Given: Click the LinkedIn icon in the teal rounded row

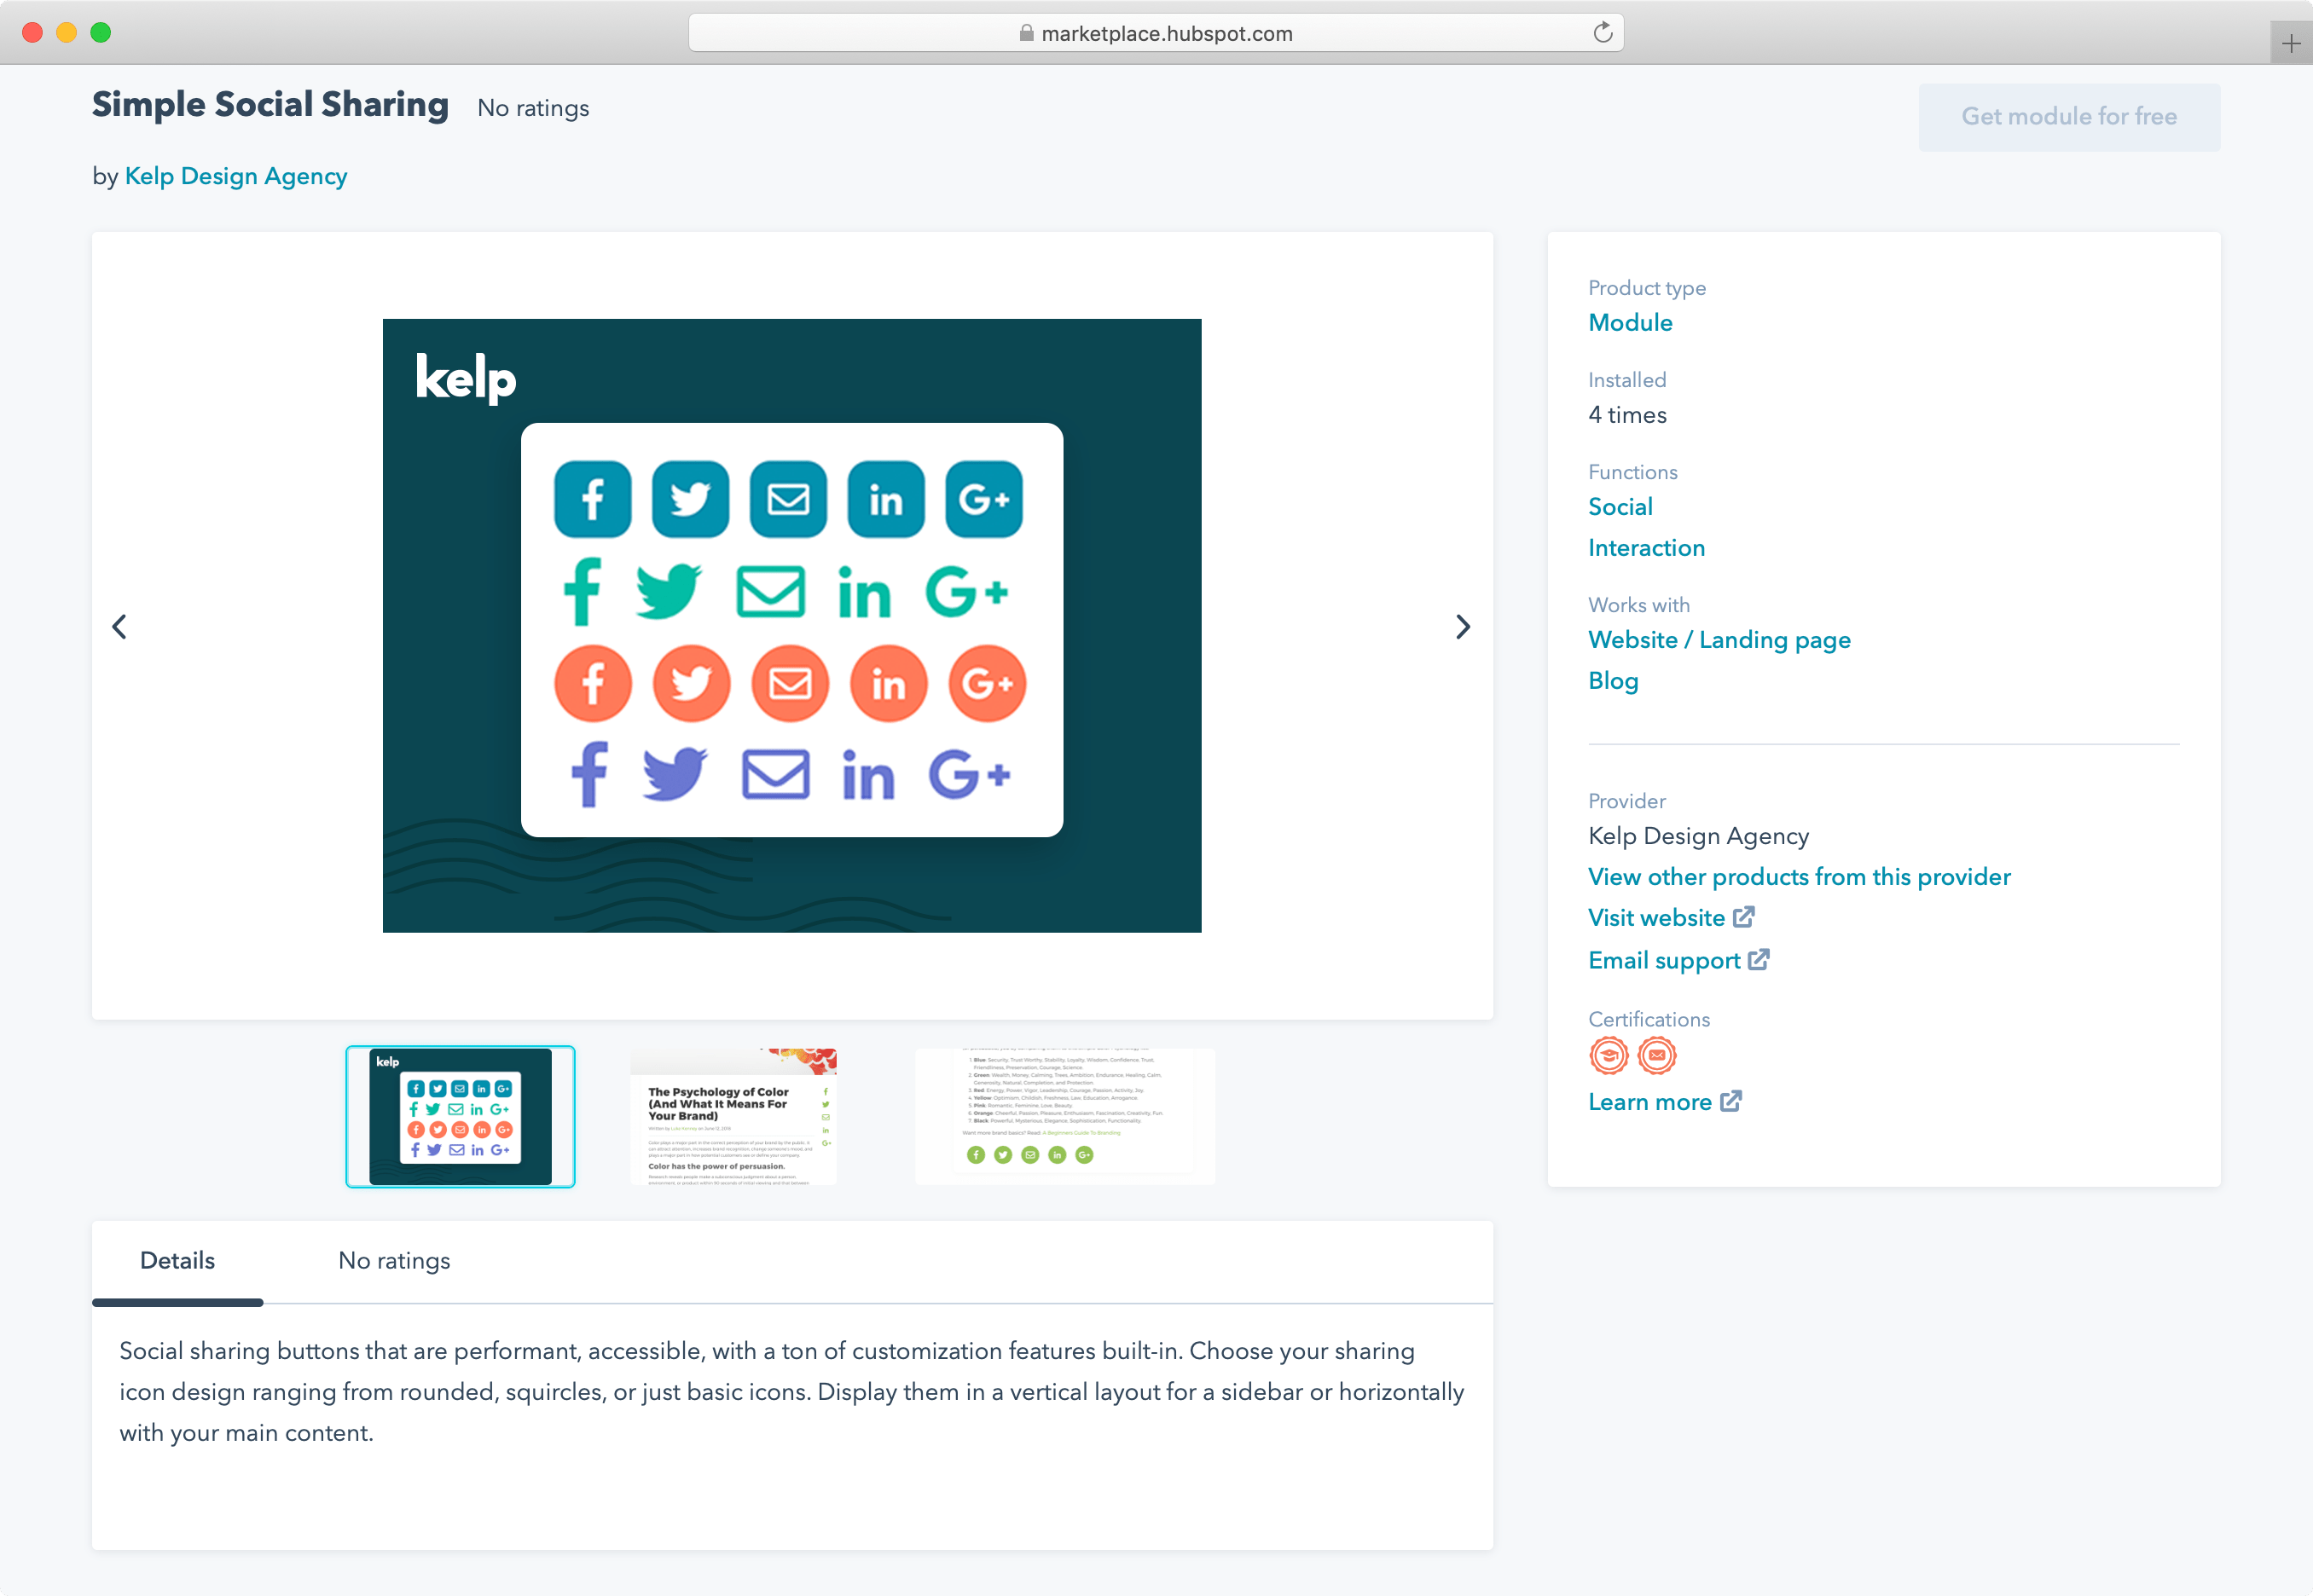Looking at the screenshot, I should click(x=886, y=497).
